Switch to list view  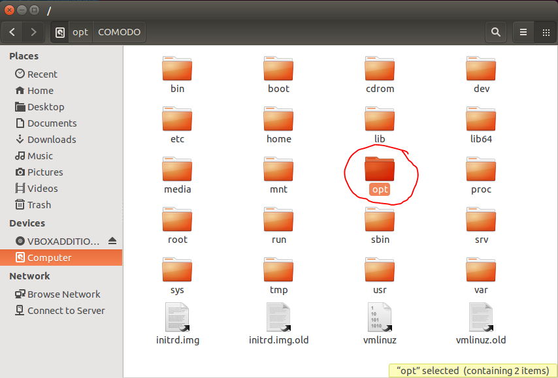coord(523,32)
